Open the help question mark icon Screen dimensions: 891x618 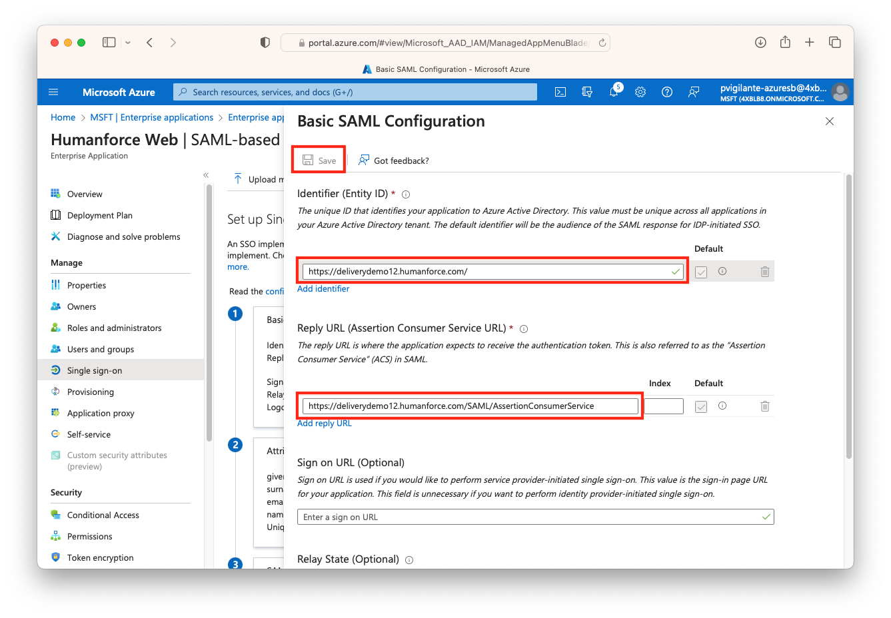[667, 92]
